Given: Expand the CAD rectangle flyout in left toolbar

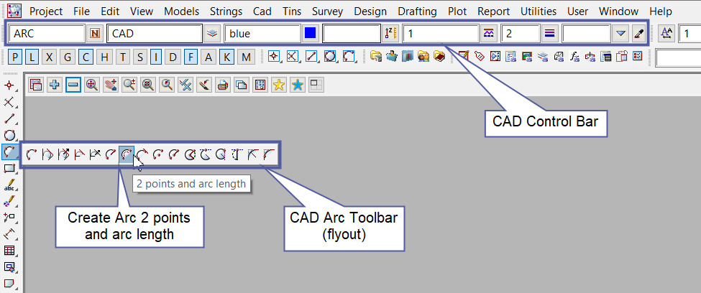Looking at the screenshot, I should click(x=9, y=168).
